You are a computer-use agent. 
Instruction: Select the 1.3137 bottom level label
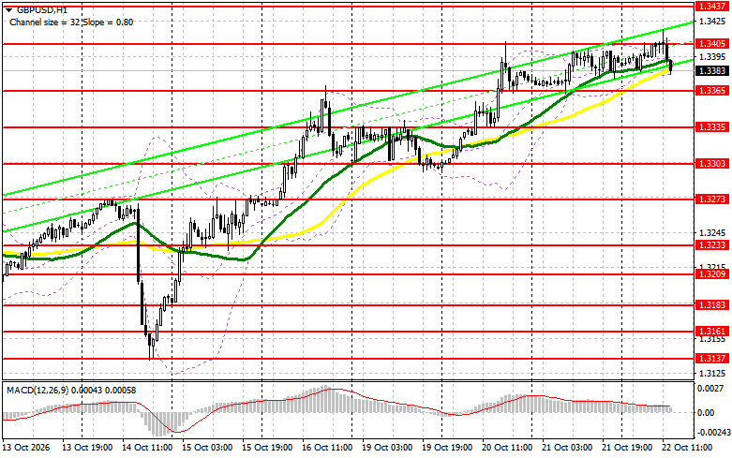click(x=712, y=358)
